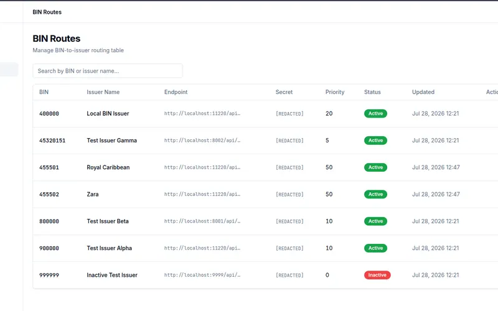Viewport: 498px width, 311px height.
Task: Select the endpoint of Royal Caribbean
Action: click(x=202, y=167)
